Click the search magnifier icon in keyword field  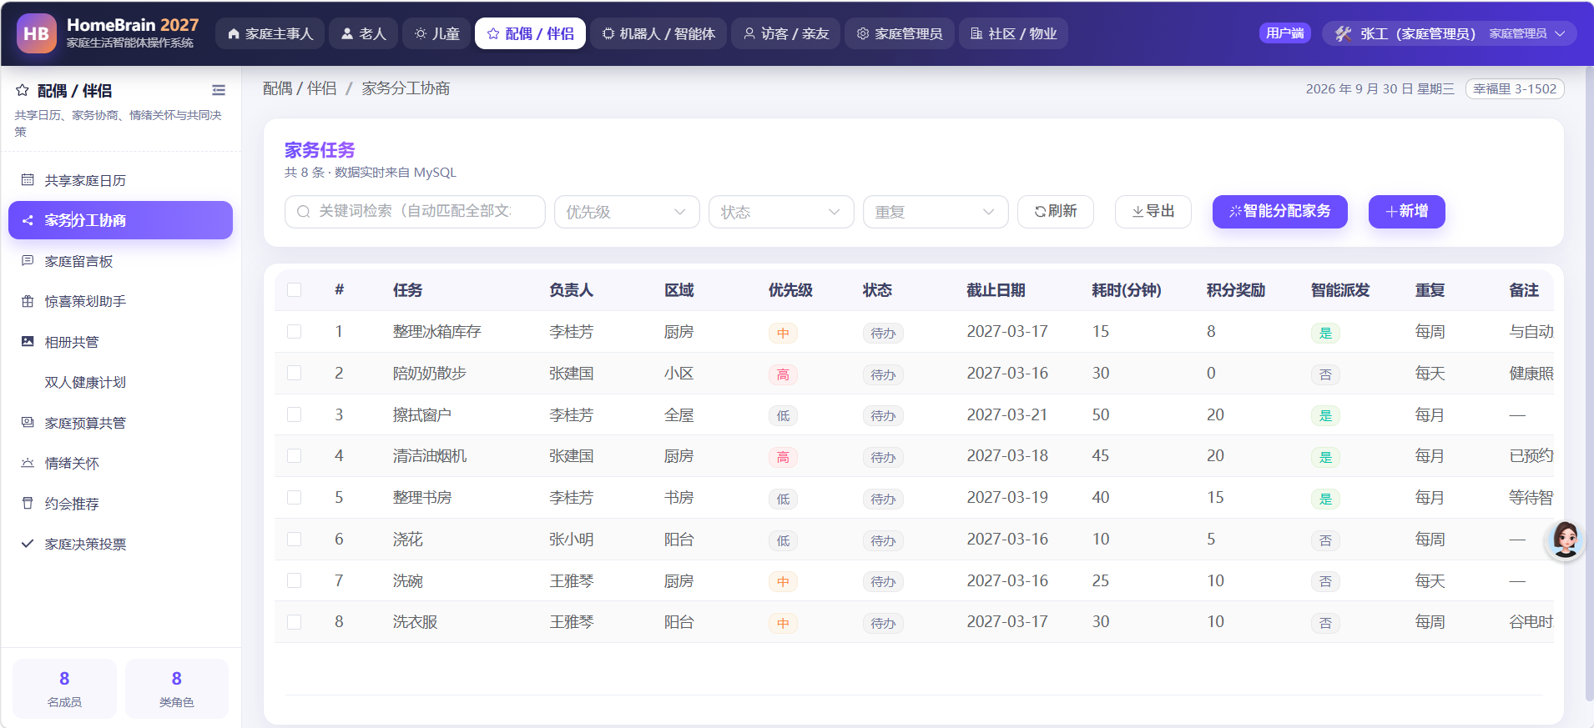(304, 212)
